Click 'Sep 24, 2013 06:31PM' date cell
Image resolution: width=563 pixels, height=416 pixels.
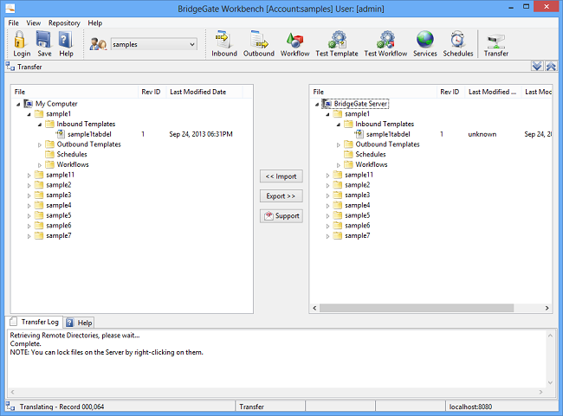tap(201, 134)
